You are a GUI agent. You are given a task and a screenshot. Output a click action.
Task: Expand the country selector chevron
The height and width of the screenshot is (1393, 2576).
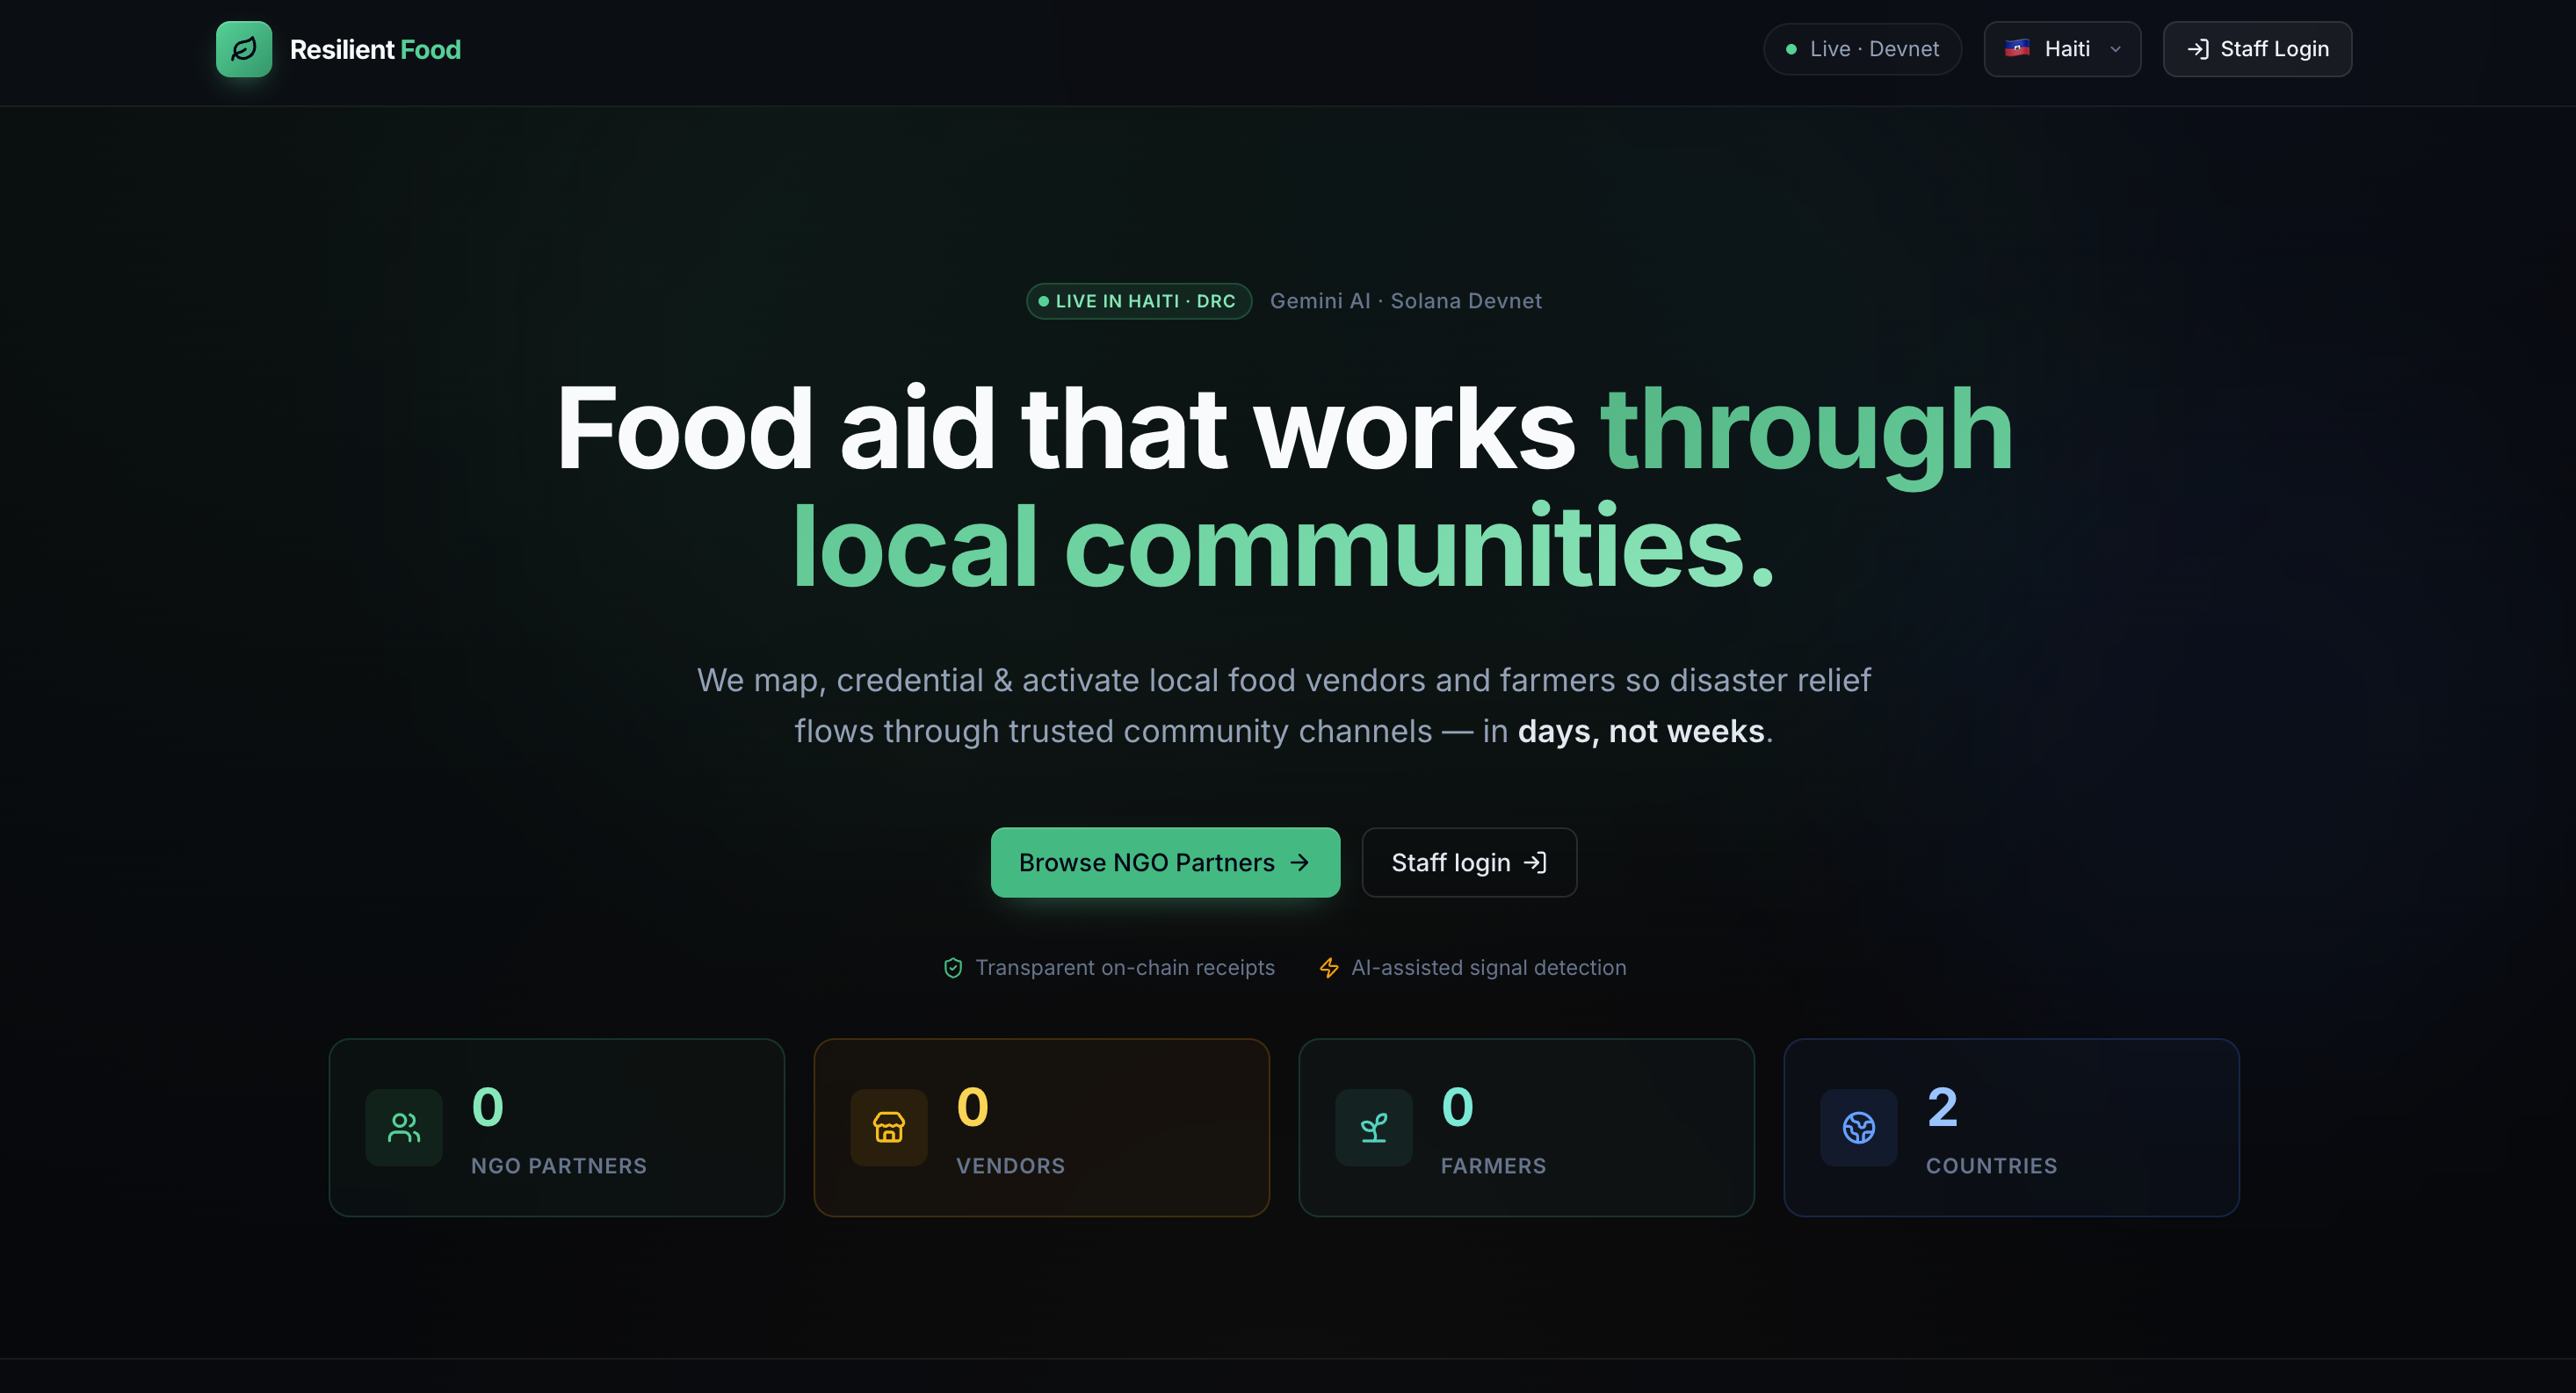[x=2115, y=49]
